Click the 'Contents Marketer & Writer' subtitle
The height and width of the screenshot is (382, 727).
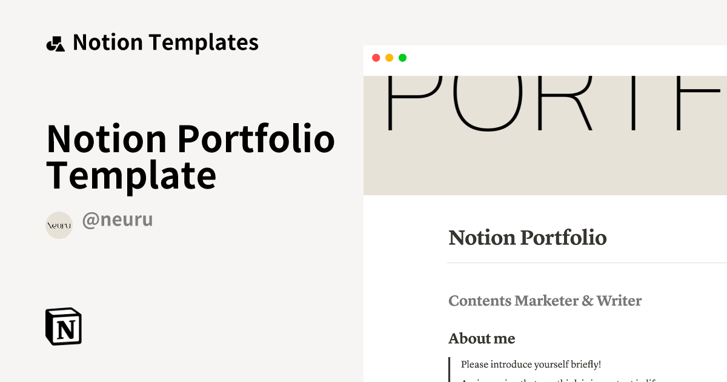(545, 301)
